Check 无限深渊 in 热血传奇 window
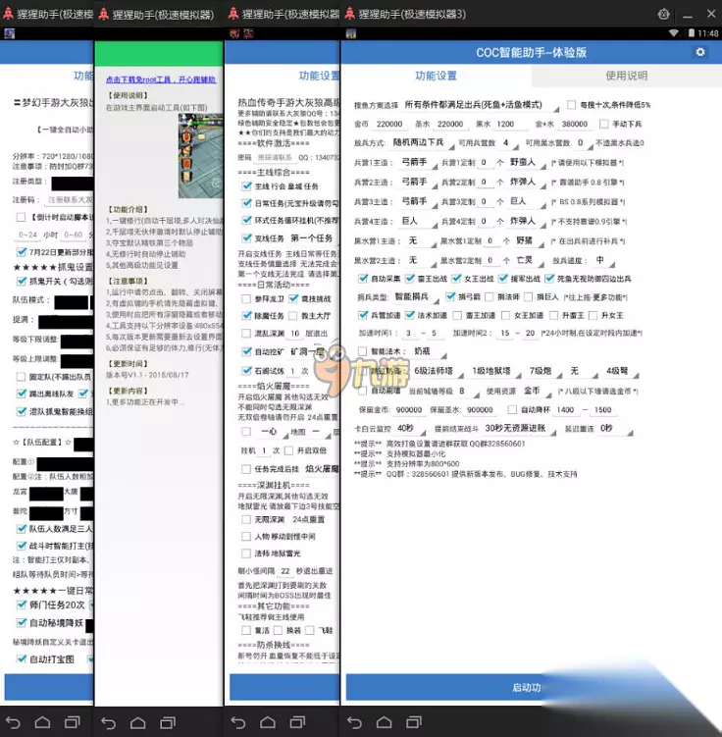 245,519
